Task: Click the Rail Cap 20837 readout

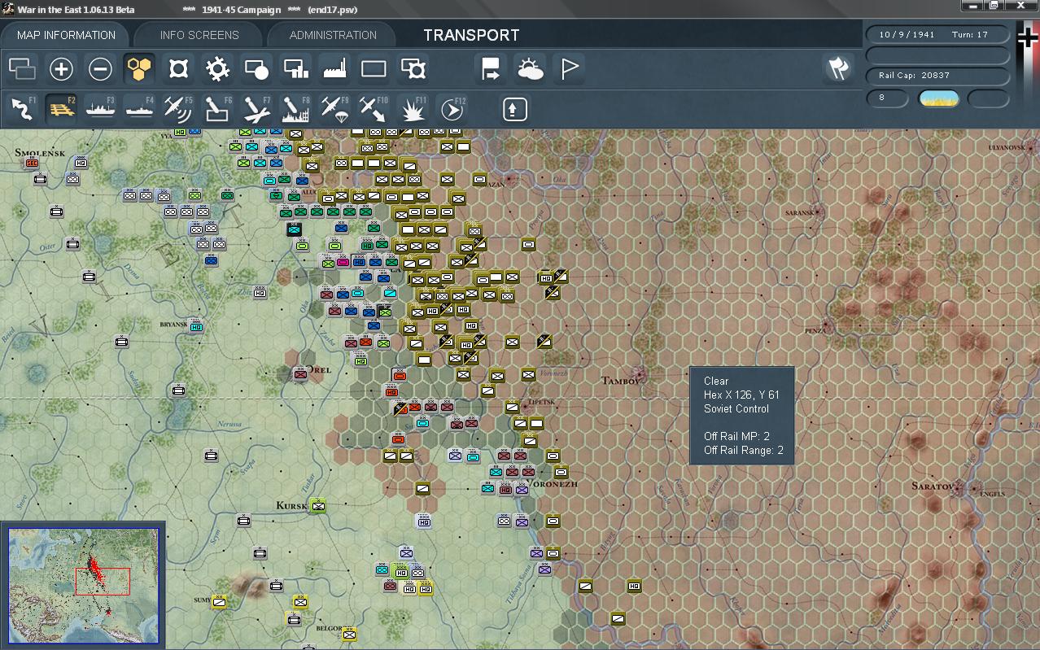Action: (x=937, y=75)
